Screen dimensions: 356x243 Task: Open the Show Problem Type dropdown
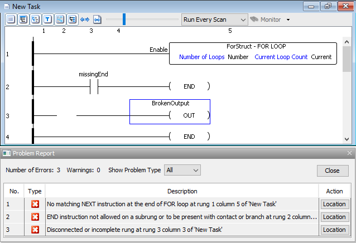[182, 170]
